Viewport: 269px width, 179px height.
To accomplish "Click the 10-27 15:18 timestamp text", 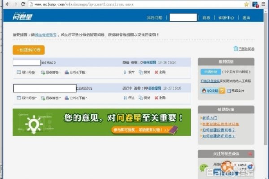I will click(172, 88).
